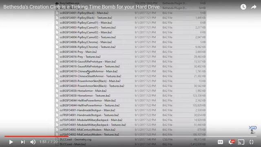
Task: Select ccFSVFO4002-MidCenturyModern - Textures.ba2
Action: [89, 134]
